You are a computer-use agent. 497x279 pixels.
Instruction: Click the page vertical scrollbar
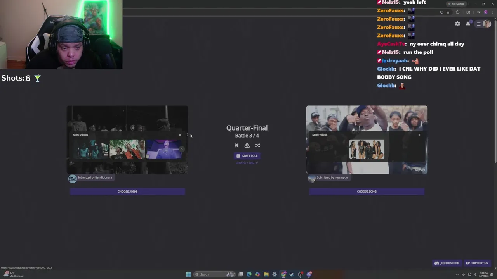click(x=495, y=91)
